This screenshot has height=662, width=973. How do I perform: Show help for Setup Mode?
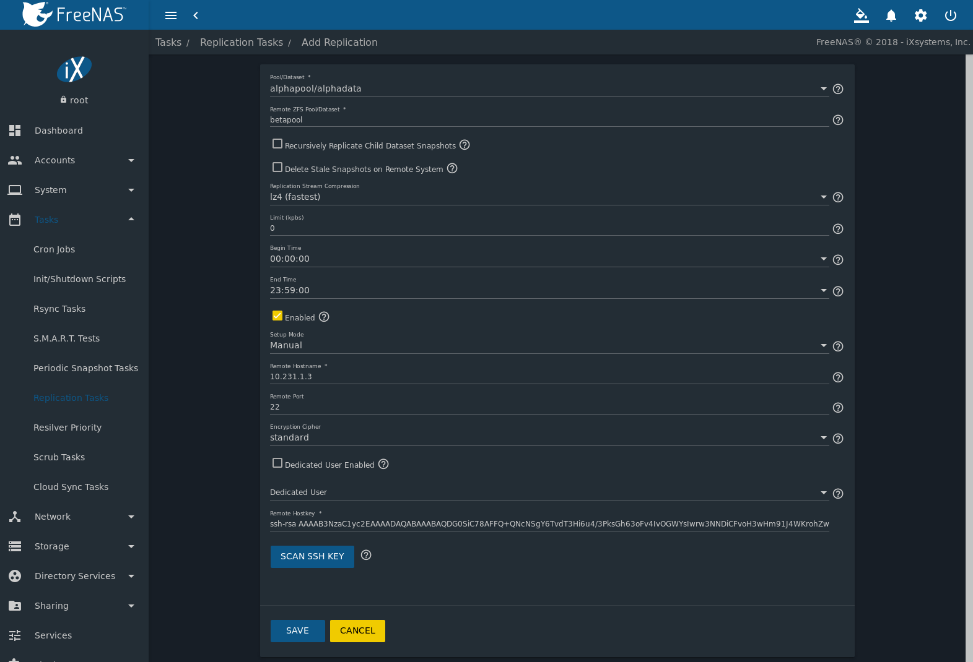838,346
